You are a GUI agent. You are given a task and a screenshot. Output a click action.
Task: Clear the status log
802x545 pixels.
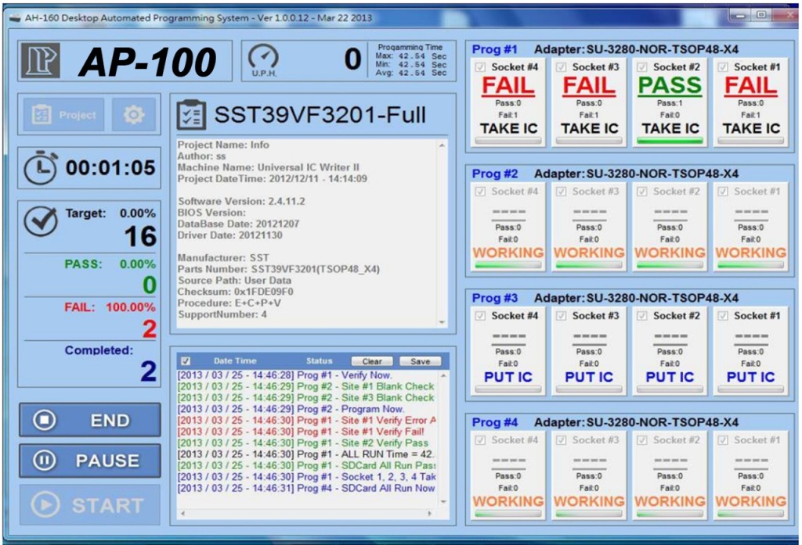coord(371,361)
